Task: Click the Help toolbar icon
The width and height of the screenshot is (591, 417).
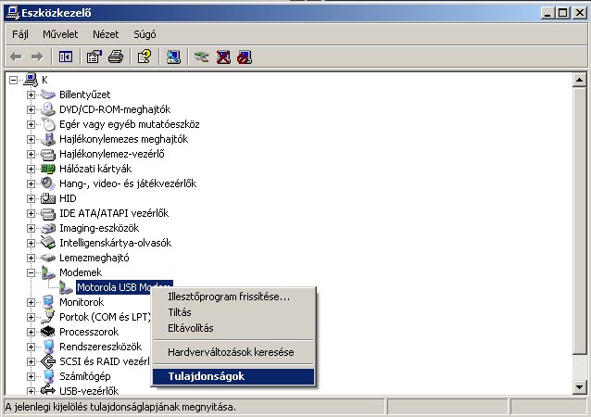Action: tap(144, 57)
